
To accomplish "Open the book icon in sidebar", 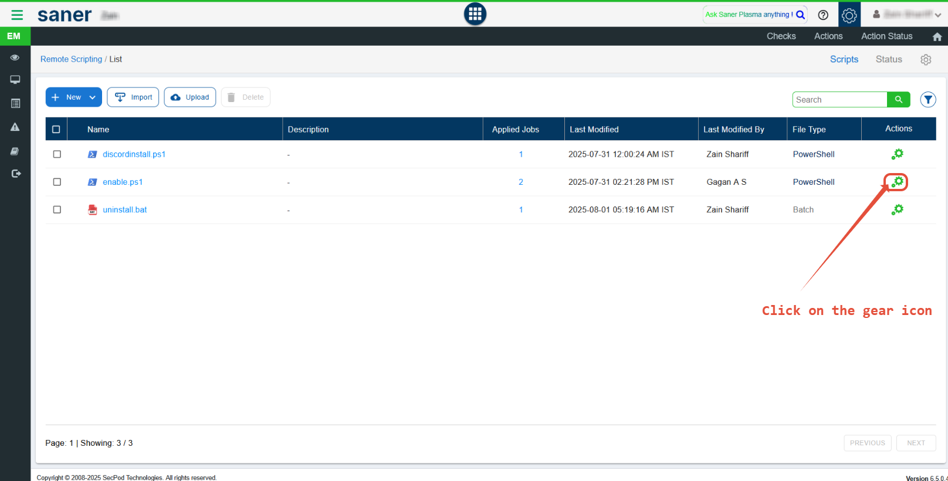I will point(15,151).
